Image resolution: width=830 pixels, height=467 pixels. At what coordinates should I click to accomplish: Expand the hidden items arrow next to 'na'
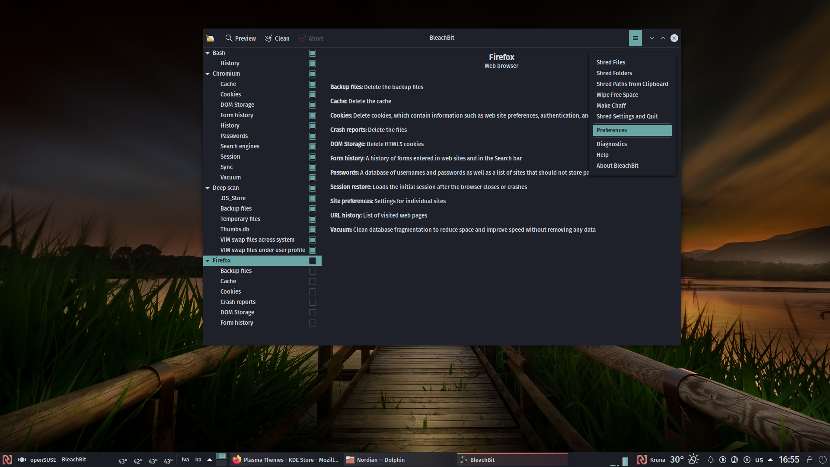210,460
